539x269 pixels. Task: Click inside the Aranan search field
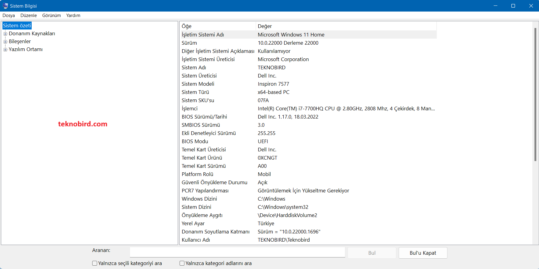tap(237, 252)
